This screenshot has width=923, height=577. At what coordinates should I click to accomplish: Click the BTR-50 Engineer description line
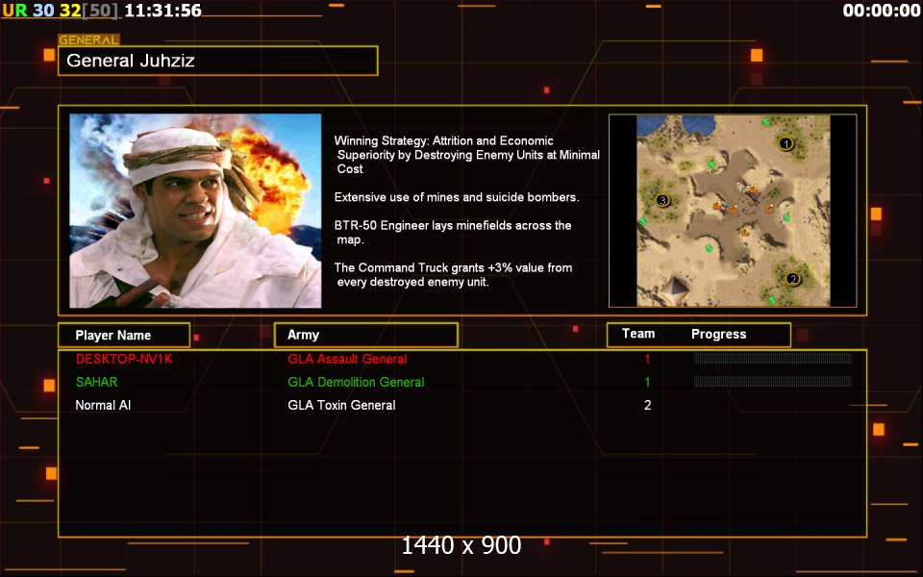[453, 233]
